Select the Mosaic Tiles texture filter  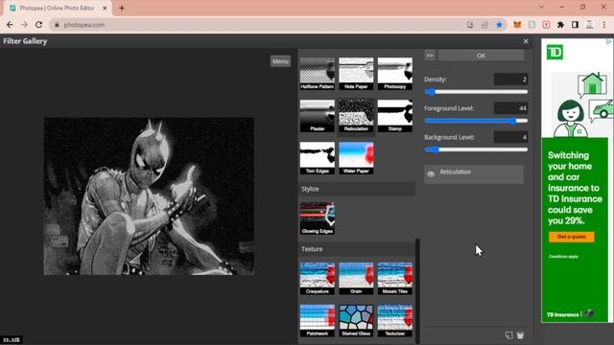click(394, 279)
